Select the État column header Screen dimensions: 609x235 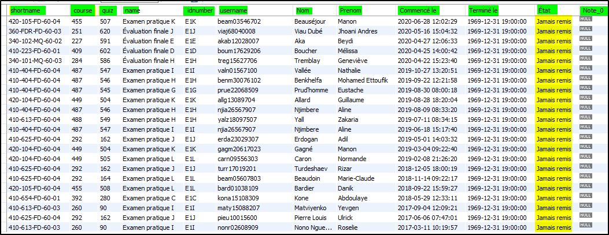pyautogui.click(x=544, y=10)
